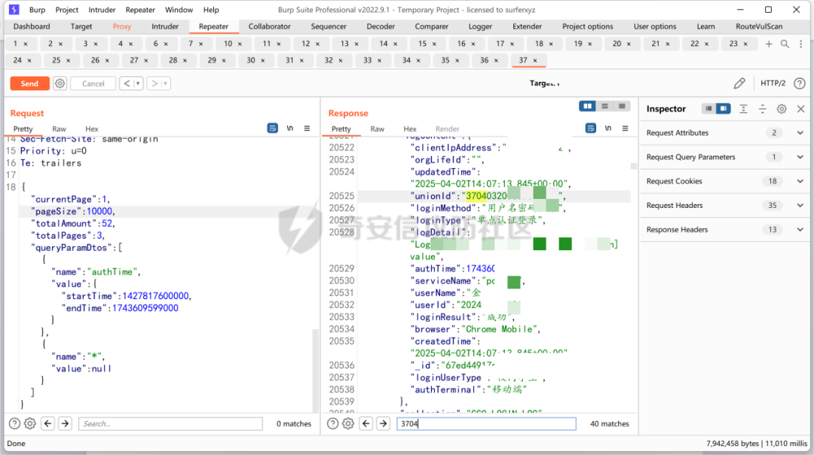Jump to next Request search match
The height and width of the screenshot is (455, 814).
click(x=65, y=424)
